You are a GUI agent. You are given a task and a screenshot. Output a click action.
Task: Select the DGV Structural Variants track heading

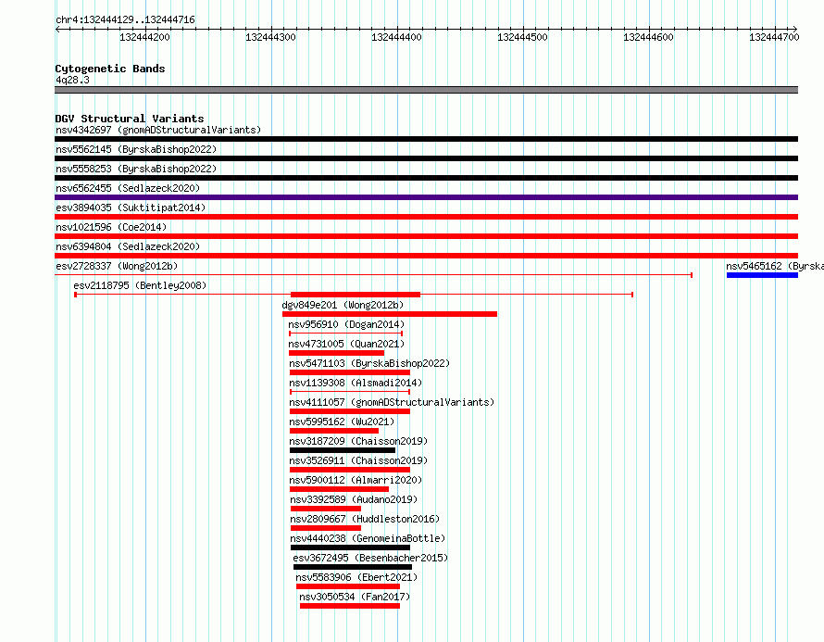click(130, 119)
